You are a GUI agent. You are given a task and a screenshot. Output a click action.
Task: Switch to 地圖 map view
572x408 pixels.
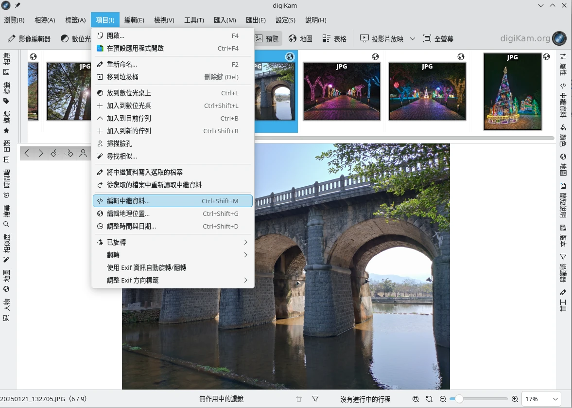click(x=300, y=39)
